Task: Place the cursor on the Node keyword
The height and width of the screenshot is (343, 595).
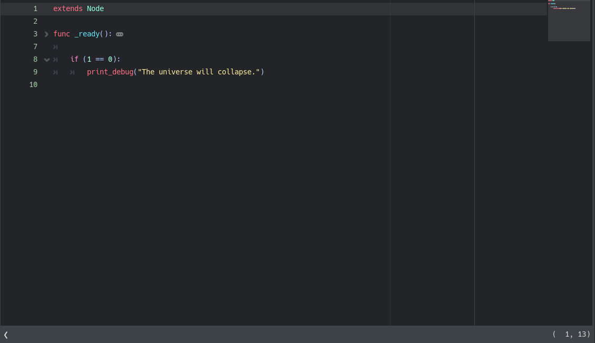Action: [95, 8]
